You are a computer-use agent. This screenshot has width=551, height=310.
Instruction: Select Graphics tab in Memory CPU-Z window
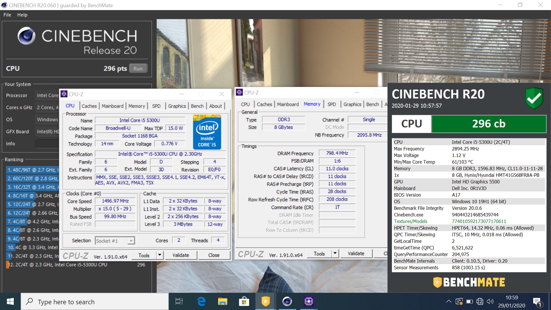tap(352, 104)
